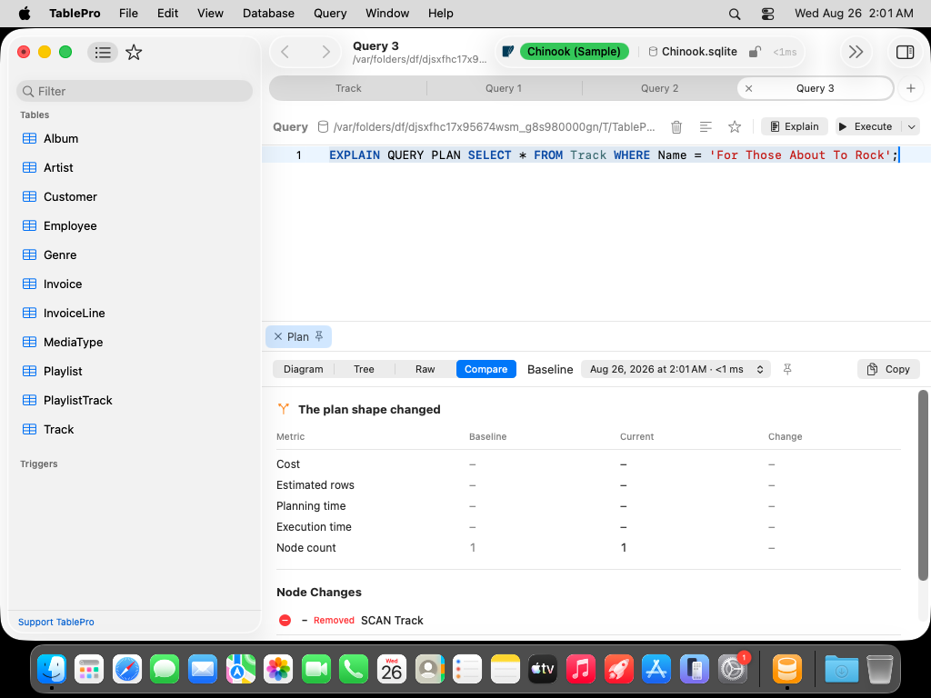Open the MediaType table
931x698 pixels.
tap(73, 342)
